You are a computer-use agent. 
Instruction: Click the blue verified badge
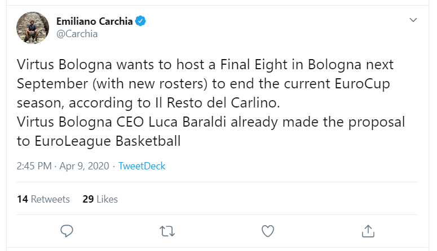coord(140,21)
